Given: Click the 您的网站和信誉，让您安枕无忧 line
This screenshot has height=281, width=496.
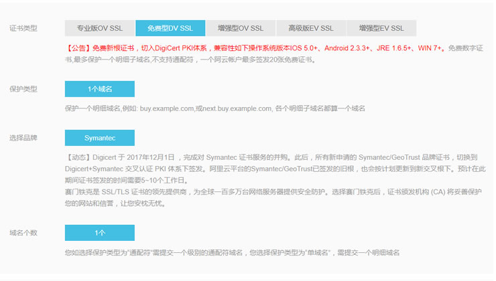Looking at the screenshot, I should tap(115, 203).
